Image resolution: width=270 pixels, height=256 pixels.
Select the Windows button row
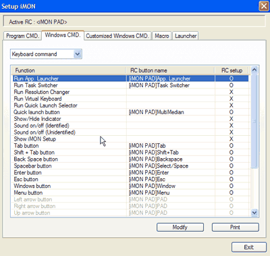point(130,186)
